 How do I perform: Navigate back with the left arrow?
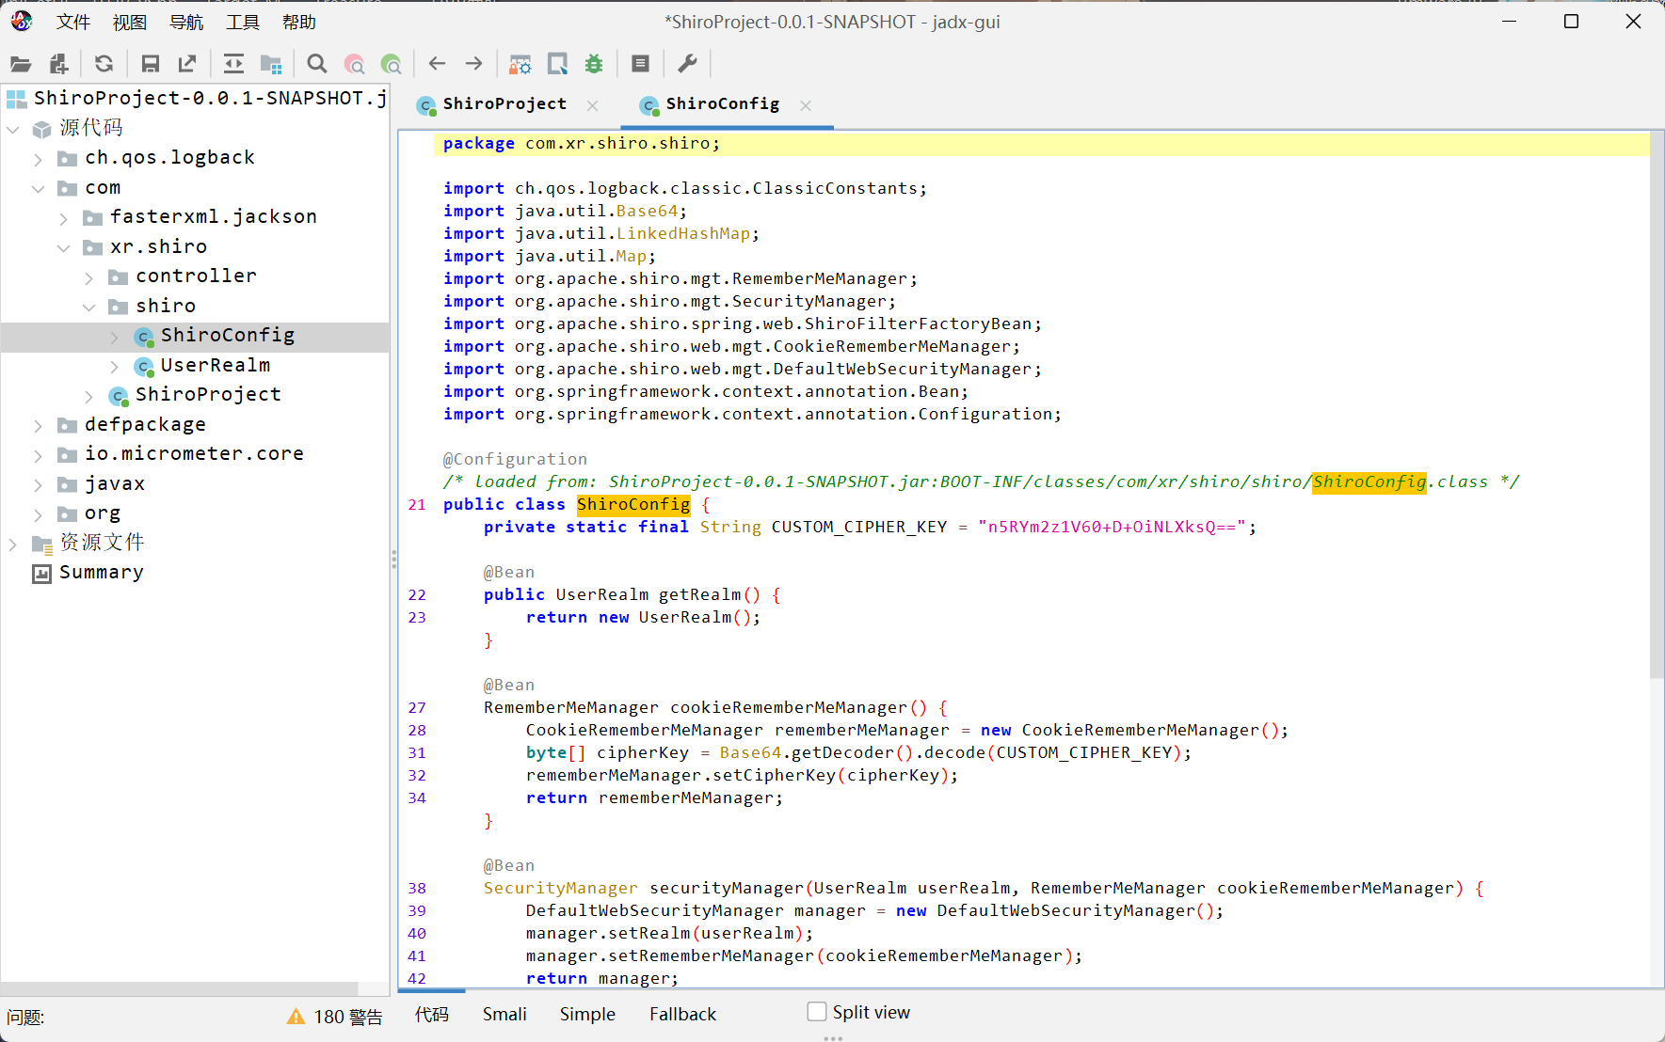[x=437, y=64]
